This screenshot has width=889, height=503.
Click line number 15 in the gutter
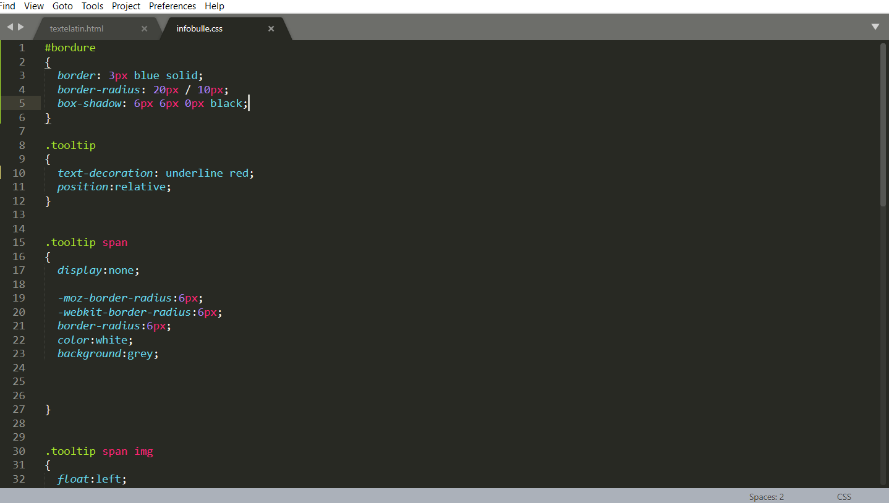point(19,242)
